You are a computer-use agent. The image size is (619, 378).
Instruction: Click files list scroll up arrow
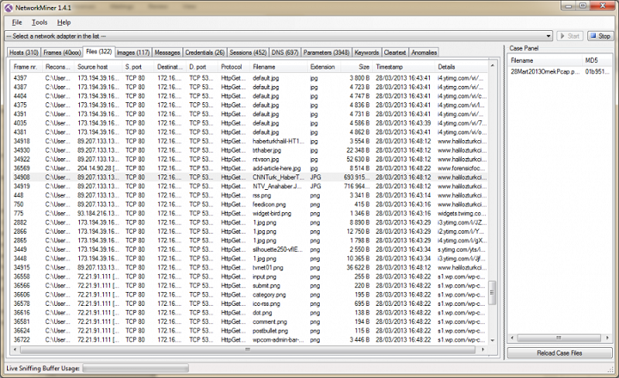click(x=493, y=65)
